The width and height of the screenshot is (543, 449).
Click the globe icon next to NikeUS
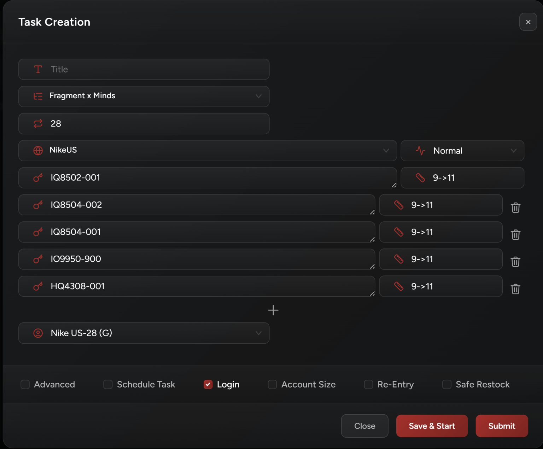point(38,150)
